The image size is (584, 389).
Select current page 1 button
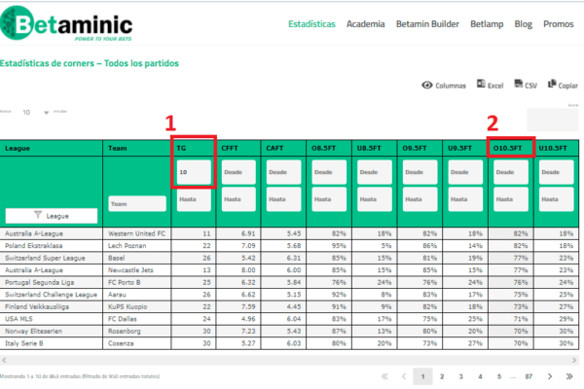point(422,376)
